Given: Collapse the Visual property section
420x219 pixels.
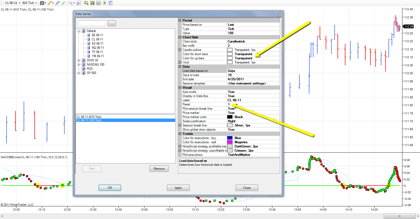Looking at the screenshot, I should pos(180,88).
